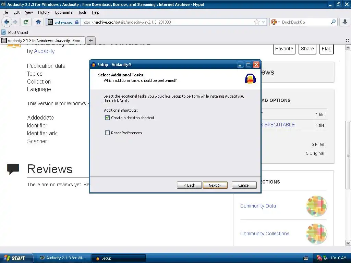Click the '5 Files' text
Viewport: 351px width, 263px height.
(318, 145)
